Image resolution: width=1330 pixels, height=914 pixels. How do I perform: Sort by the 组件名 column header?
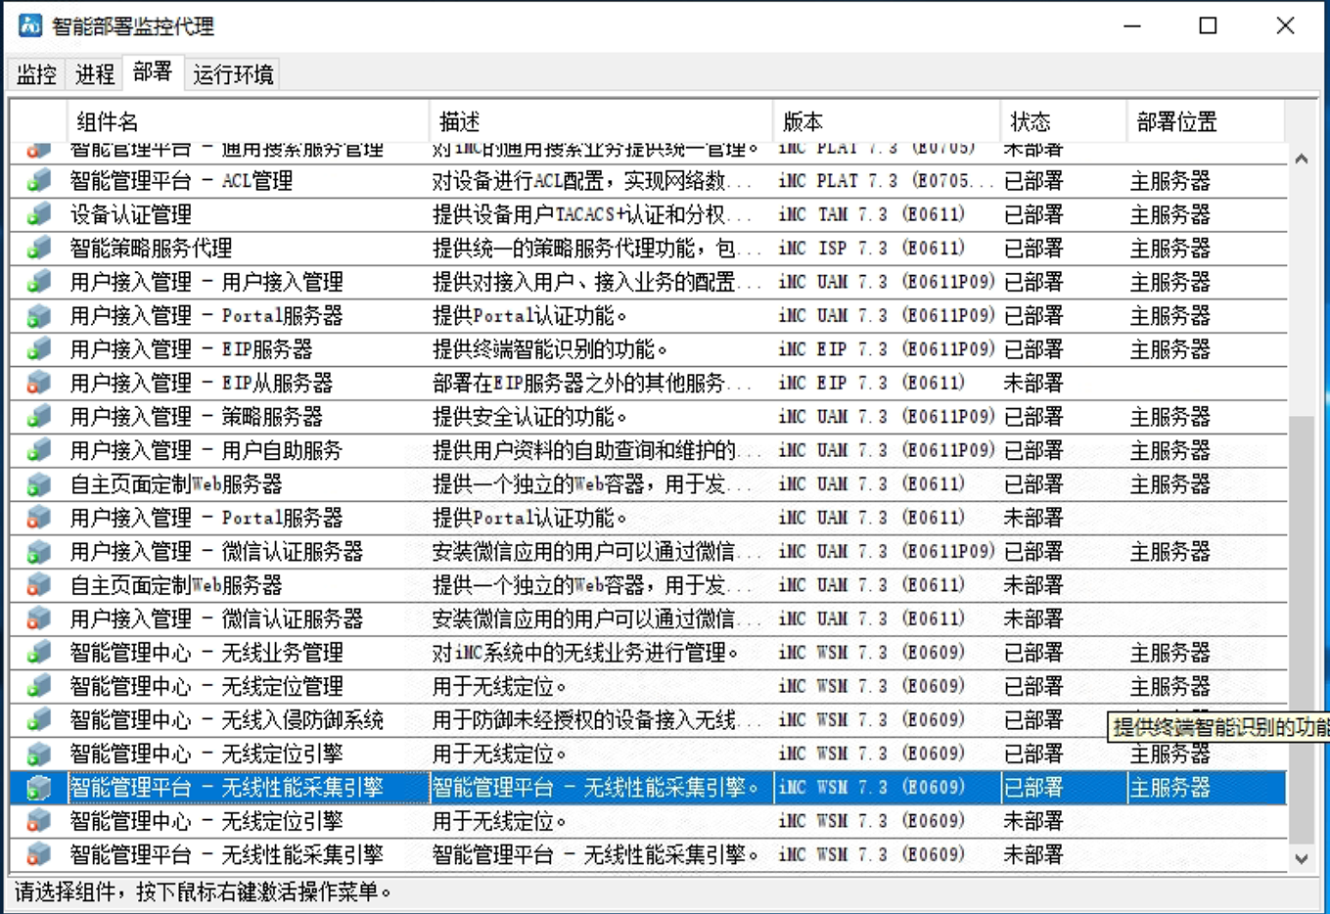[x=248, y=121]
